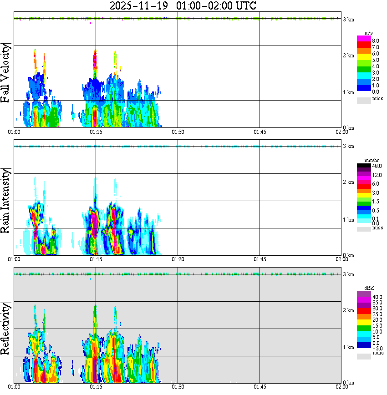Viewport: 387px width, 395px height.
Task: Pick the top purple swatch in Reflectivity legend
Action: tap(364, 294)
